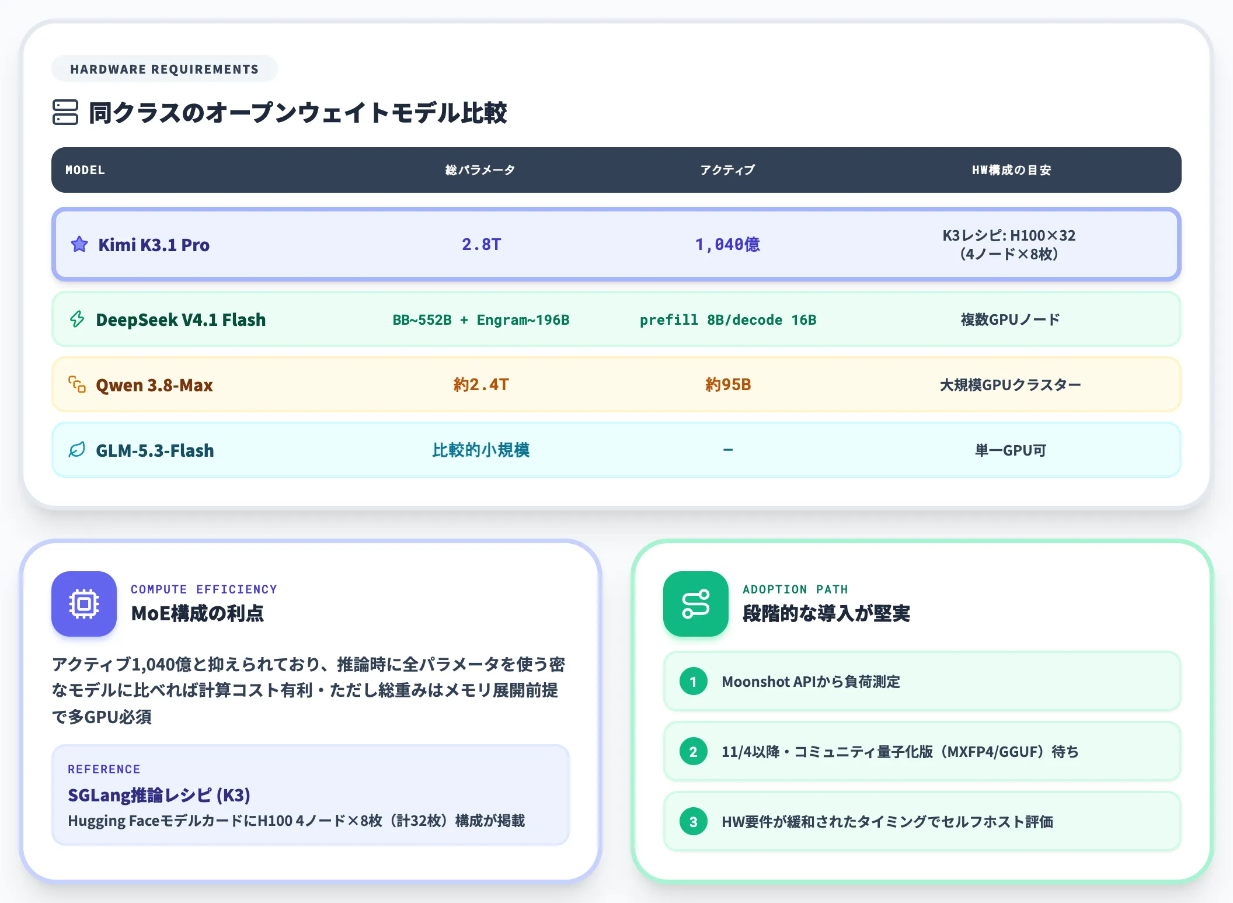Select the HARDWARE REQUIREMENTS pill label
Viewport: 1233px width, 903px height.
pos(165,69)
